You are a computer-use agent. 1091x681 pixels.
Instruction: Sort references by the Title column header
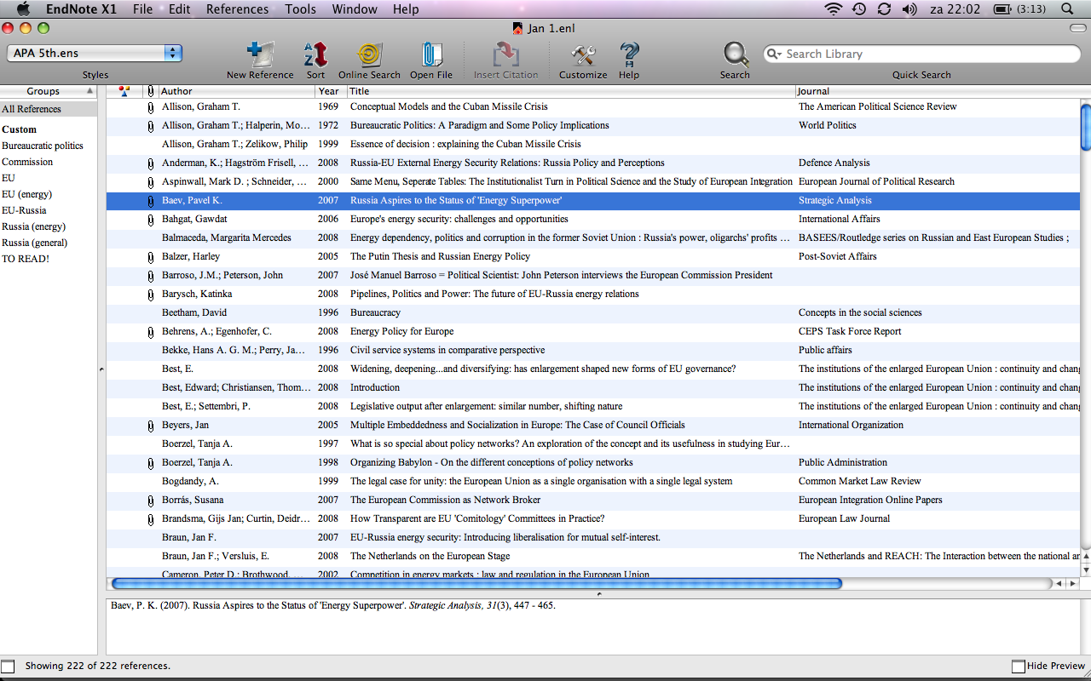(570, 91)
